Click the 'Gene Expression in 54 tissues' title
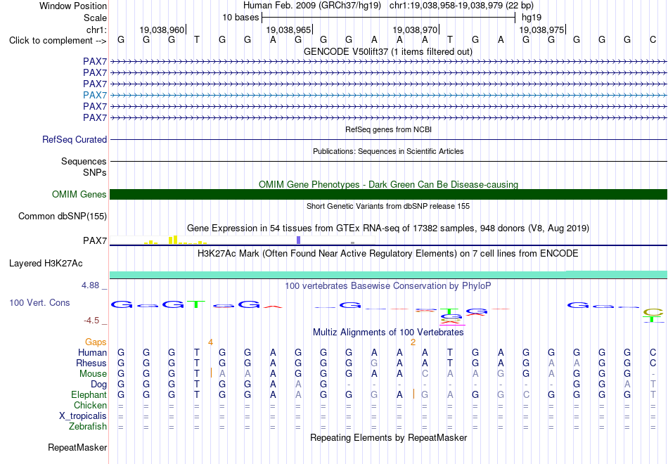 tap(388, 228)
